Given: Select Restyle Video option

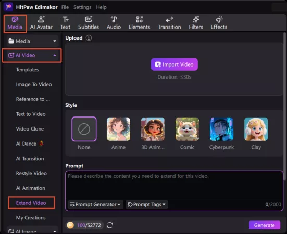Looking at the screenshot, I should 31,173.
